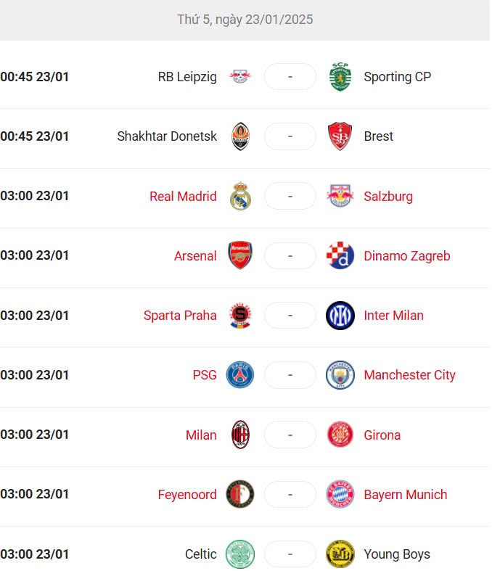Click score box for Celtic vs Young Boys

(290, 554)
